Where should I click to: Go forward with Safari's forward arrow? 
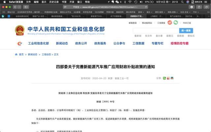[x=19, y=7]
